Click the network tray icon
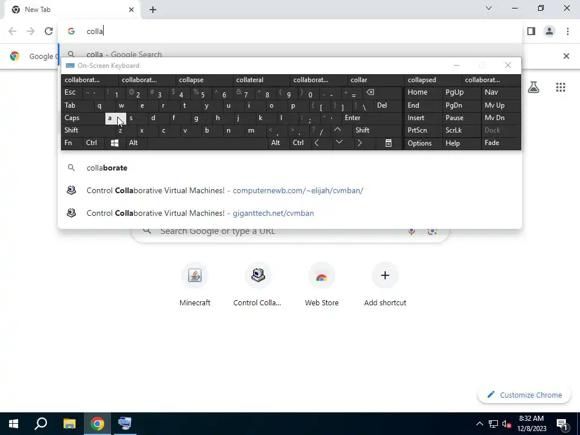The image size is (580, 435). click(x=493, y=424)
